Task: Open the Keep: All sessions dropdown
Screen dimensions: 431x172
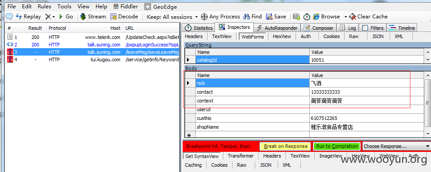Action: [172, 17]
